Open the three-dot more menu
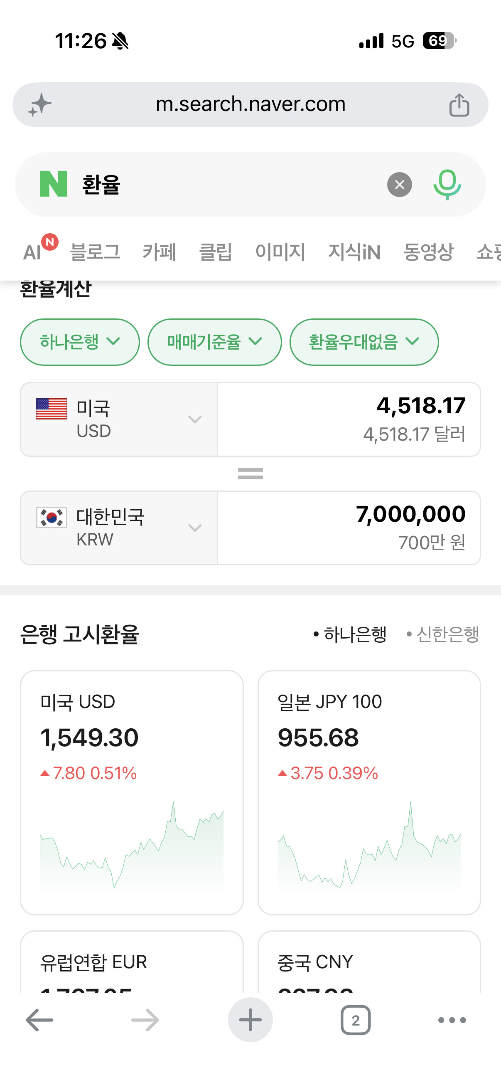Image resolution: width=501 pixels, height=1090 pixels. (x=452, y=1020)
